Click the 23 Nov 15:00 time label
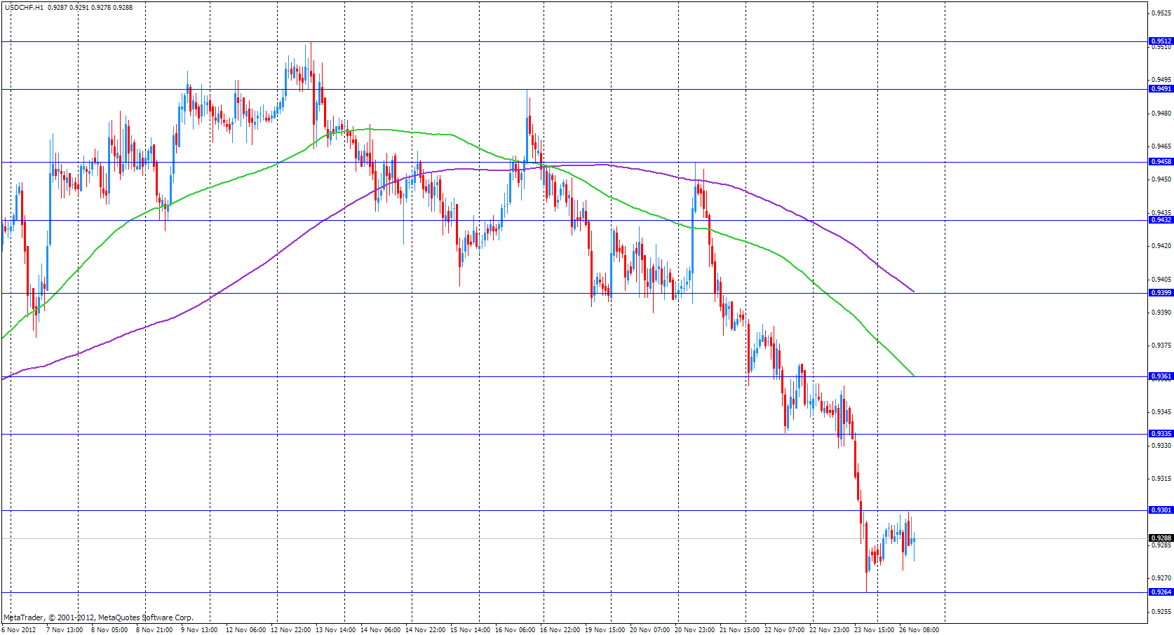 pos(875,630)
